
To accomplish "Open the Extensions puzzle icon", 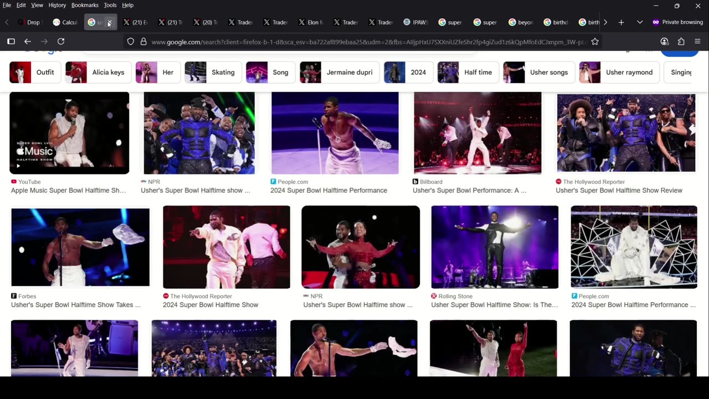I will tap(681, 42).
